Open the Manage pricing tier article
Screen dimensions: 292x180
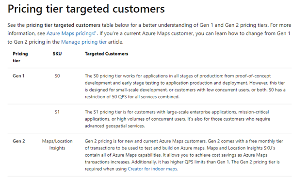coord(84,42)
